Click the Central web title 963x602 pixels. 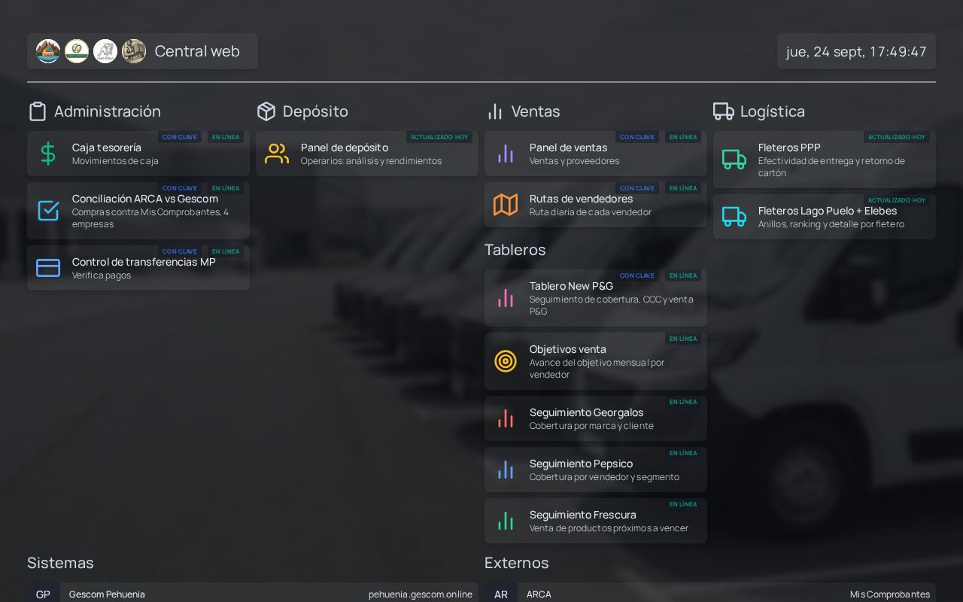point(197,51)
